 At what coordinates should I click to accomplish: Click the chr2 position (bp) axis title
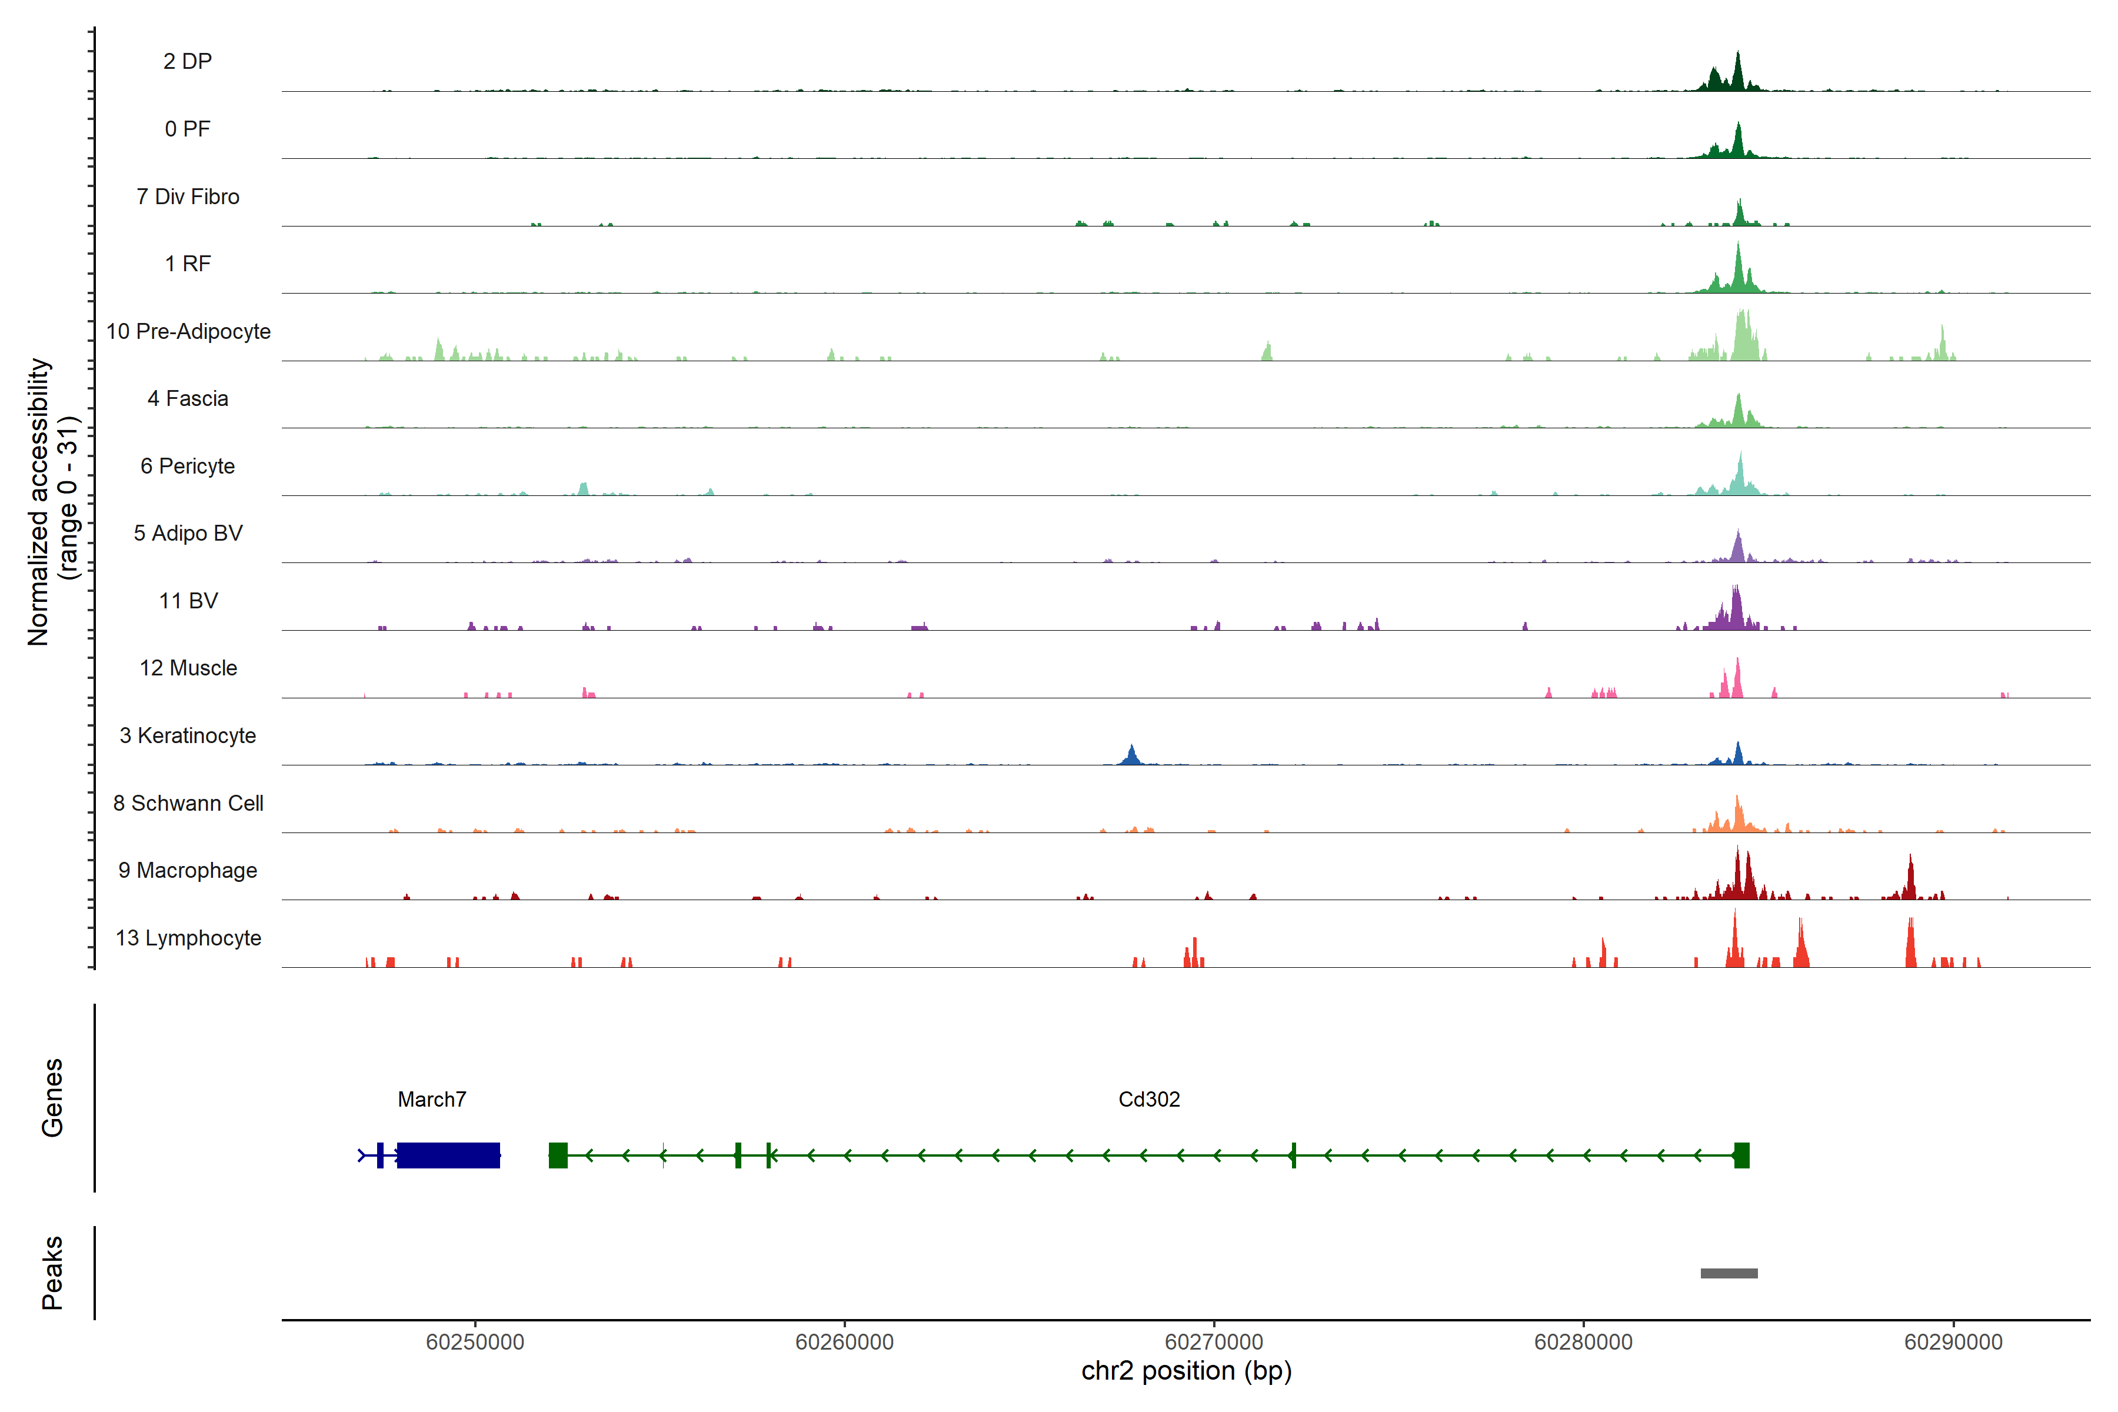[x=1186, y=1371]
